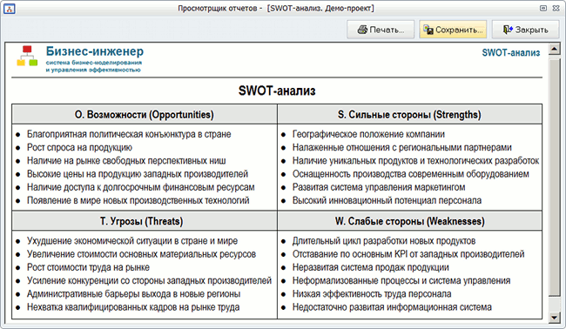566x329 pixels.
Task: Click the Печать... print button
Action: (381, 30)
